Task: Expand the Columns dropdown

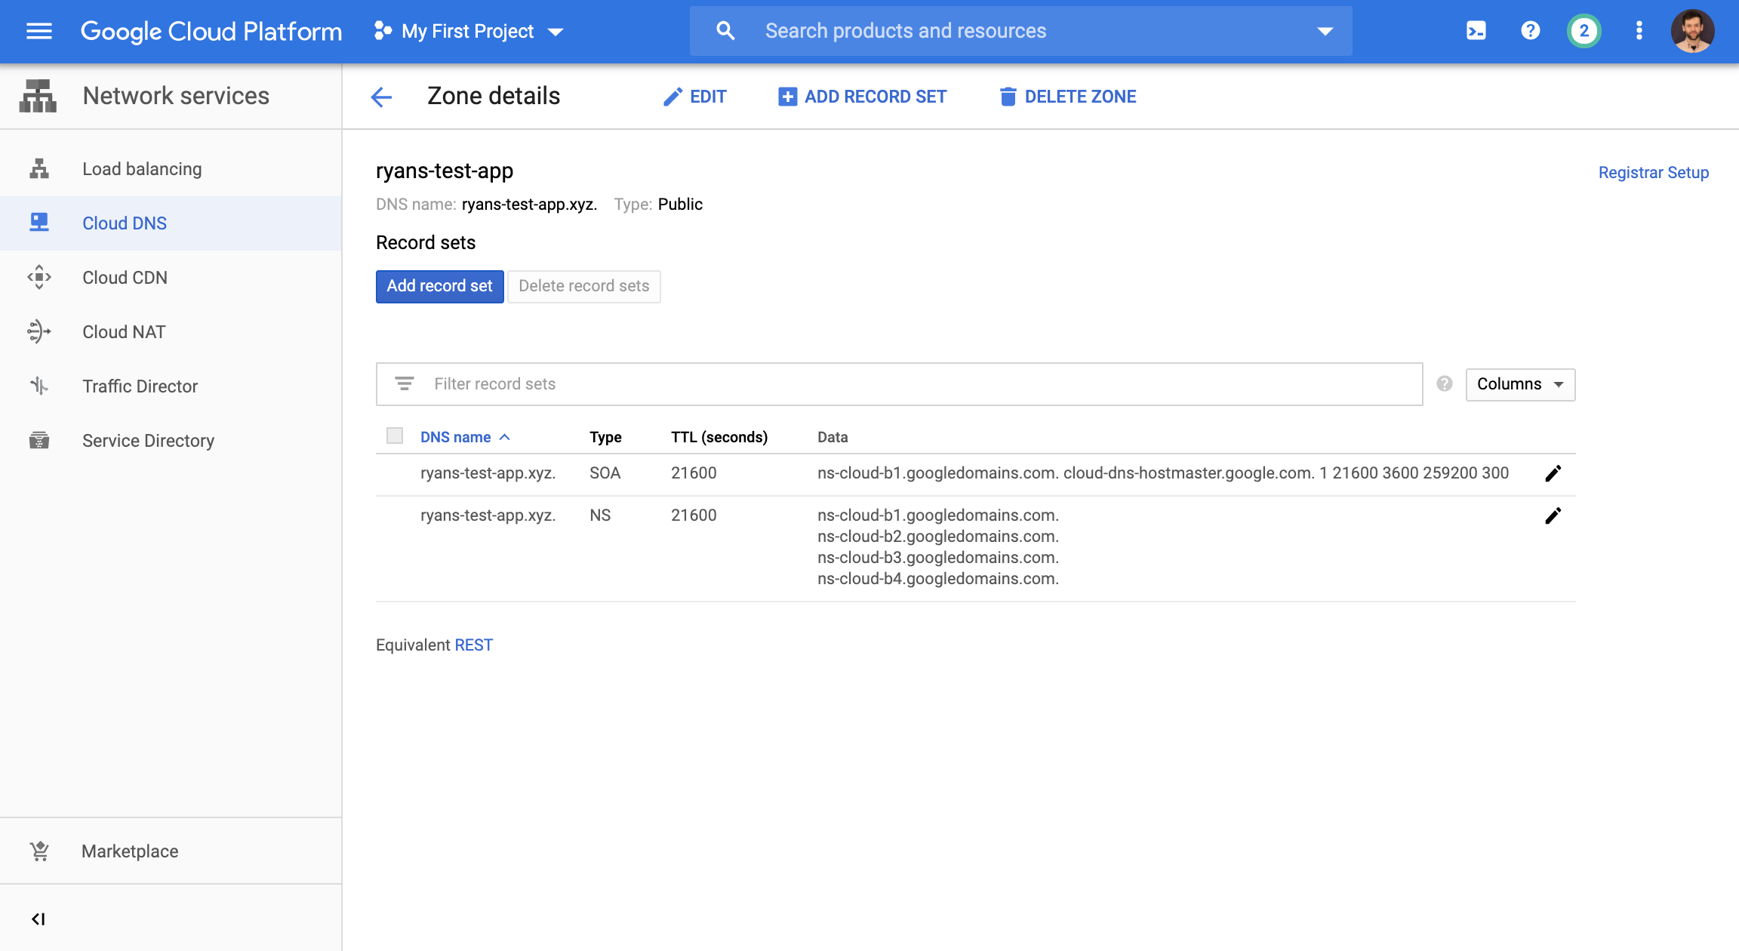Action: click(x=1519, y=384)
